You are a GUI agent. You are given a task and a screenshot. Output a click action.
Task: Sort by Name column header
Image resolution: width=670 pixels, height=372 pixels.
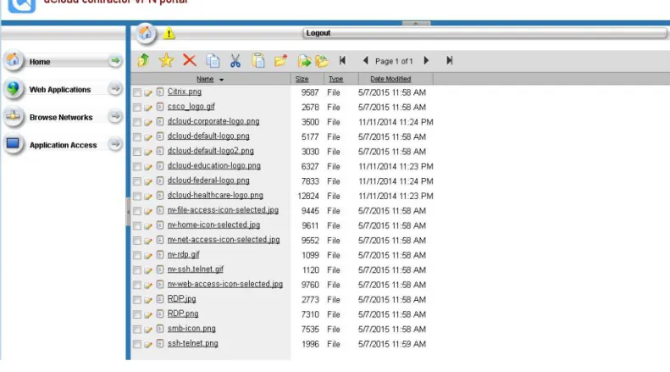(x=205, y=79)
